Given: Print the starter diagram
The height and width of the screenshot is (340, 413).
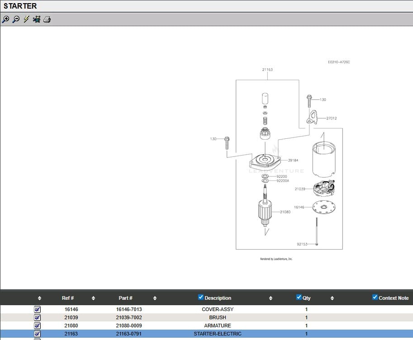Looking at the screenshot, I should coord(47,19).
